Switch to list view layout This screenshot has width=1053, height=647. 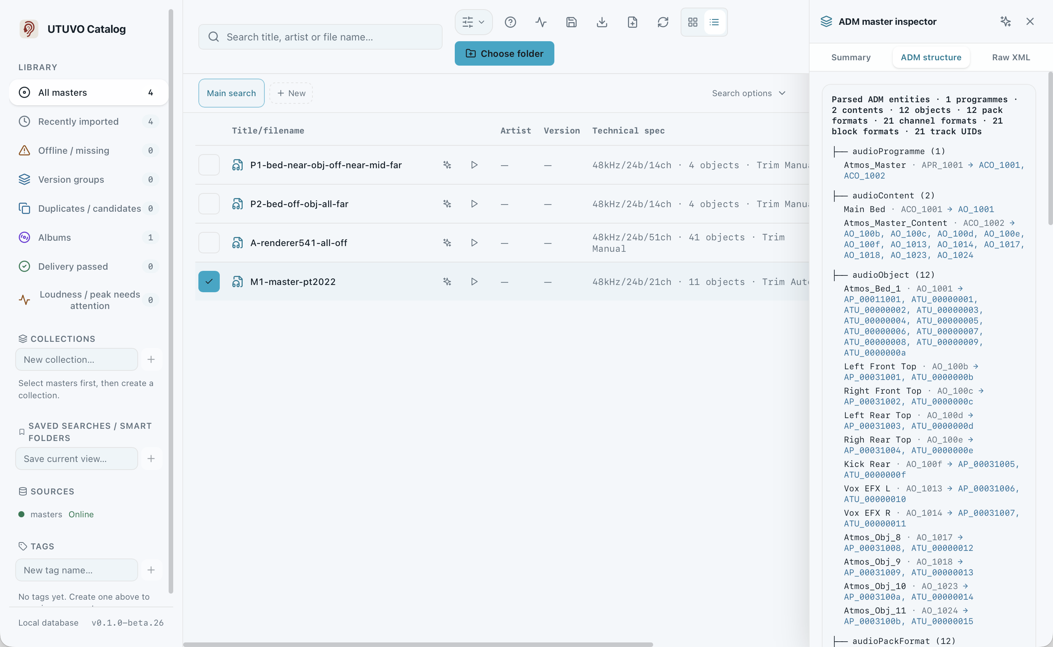coord(714,22)
